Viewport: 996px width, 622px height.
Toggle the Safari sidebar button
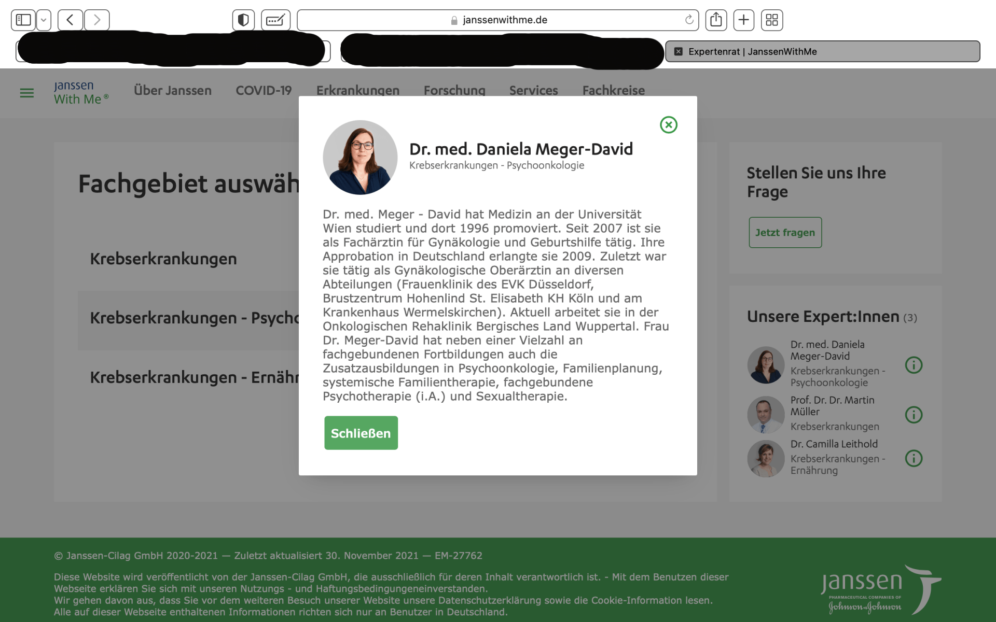pos(23,20)
